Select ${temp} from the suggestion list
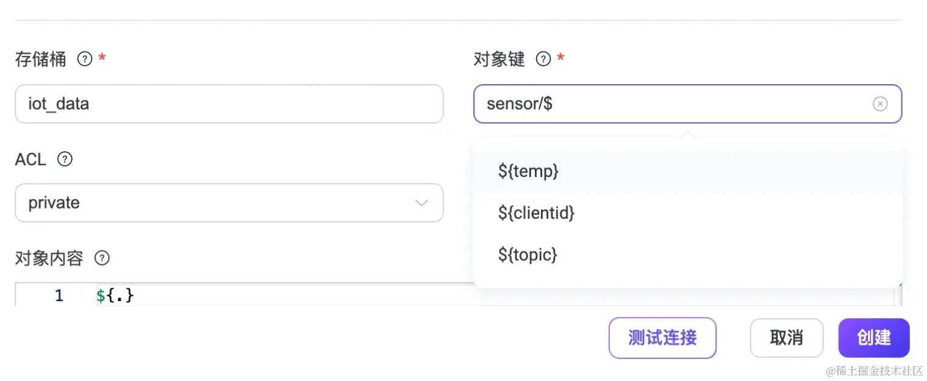 [528, 171]
